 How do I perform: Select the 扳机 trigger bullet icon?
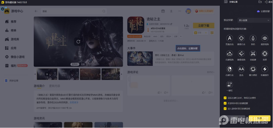[253, 38]
